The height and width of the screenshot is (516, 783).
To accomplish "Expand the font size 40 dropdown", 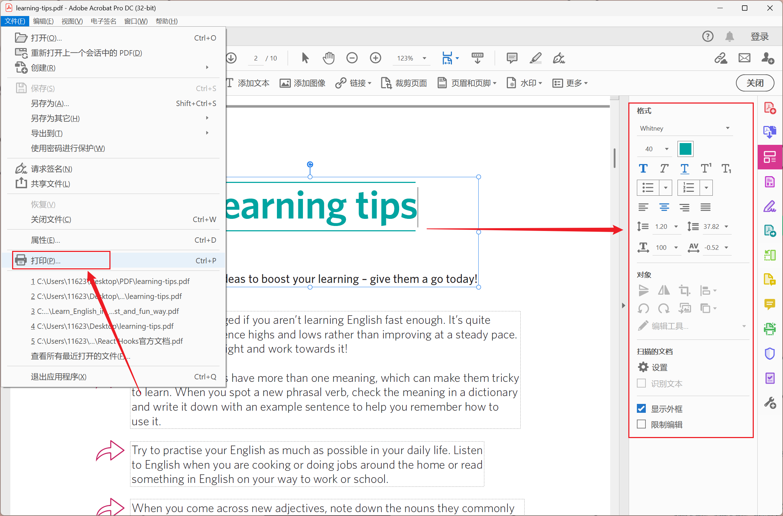I will point(666,149).
